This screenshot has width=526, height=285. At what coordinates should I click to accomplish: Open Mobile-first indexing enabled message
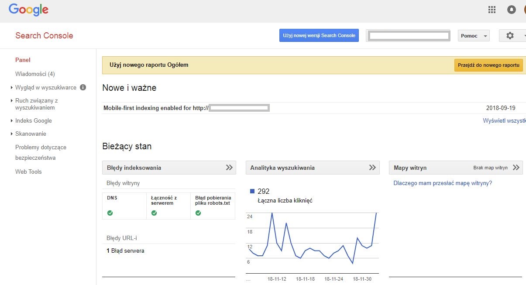[x=186, y=108]
